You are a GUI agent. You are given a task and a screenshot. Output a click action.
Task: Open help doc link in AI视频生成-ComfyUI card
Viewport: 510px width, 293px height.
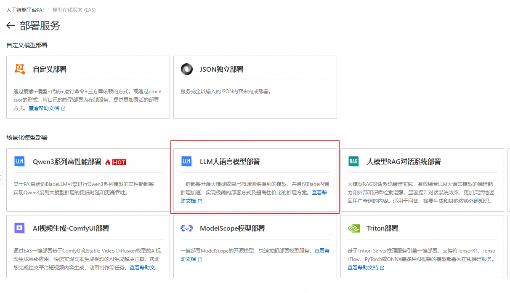(144, 268)
